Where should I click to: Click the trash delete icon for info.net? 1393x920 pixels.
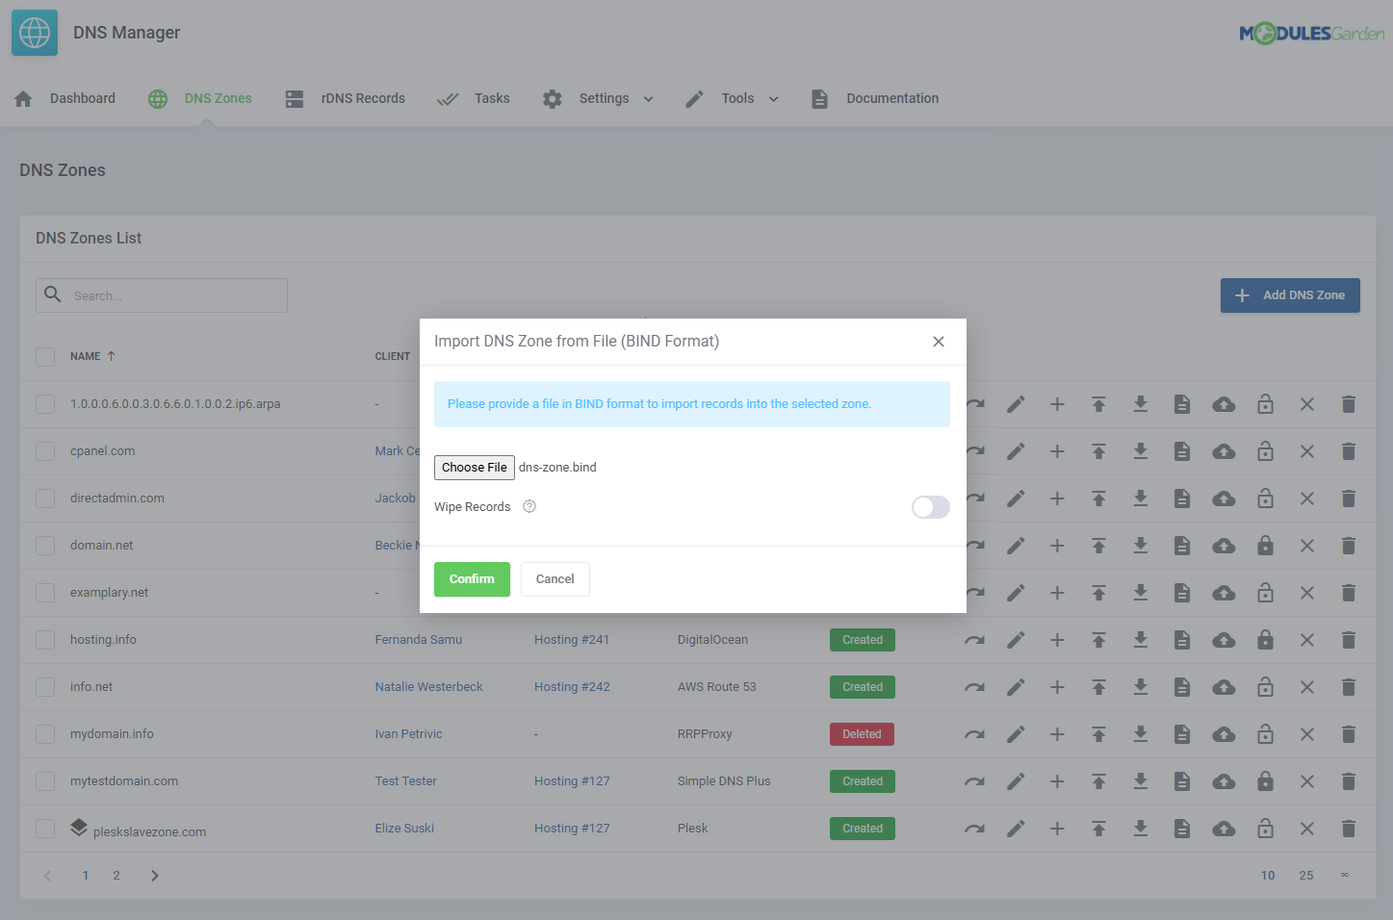pyautogui.click(x=1348, y=686)
